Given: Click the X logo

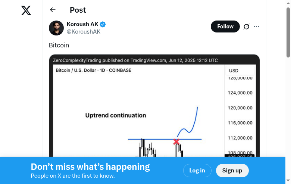Looking at the screenshot, I should pyautogui.click(x=26, y=10).
